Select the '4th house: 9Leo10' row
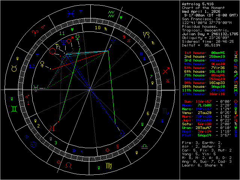The image size is (240, 180). pyautogui.click(x=204, y=64)
